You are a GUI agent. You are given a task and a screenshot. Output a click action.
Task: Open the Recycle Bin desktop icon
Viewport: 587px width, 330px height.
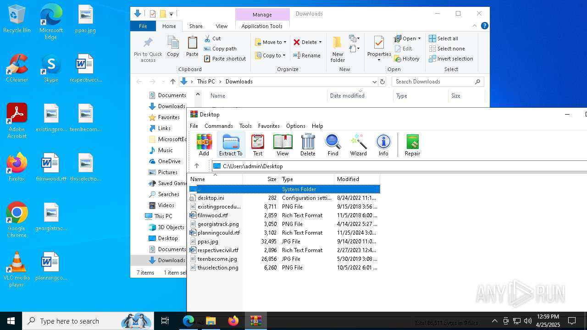coord(17,19)
